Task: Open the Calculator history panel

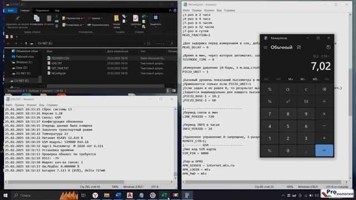Action: point(328,47)
